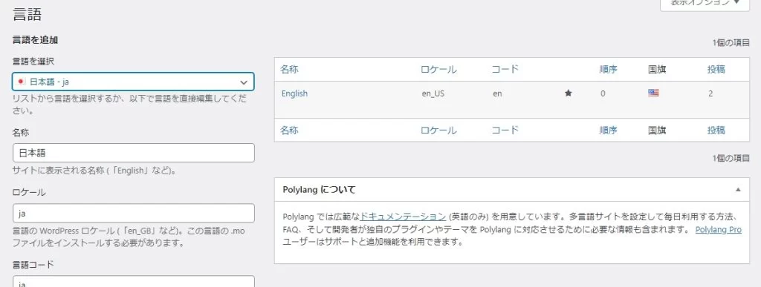Click the order value 0 in English row
Image resolution: width=761 pixels, height=287 pixels.
pos(603,94)
